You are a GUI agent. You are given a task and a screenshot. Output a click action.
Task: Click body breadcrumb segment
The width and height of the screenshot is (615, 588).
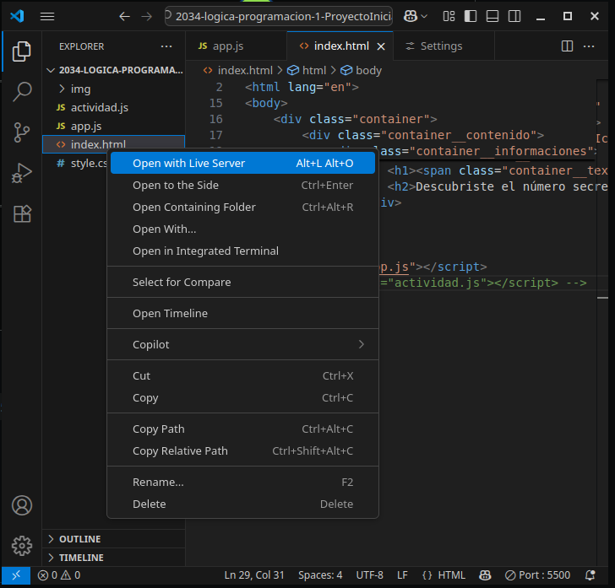pyautogui.click(x=361, y=71)
